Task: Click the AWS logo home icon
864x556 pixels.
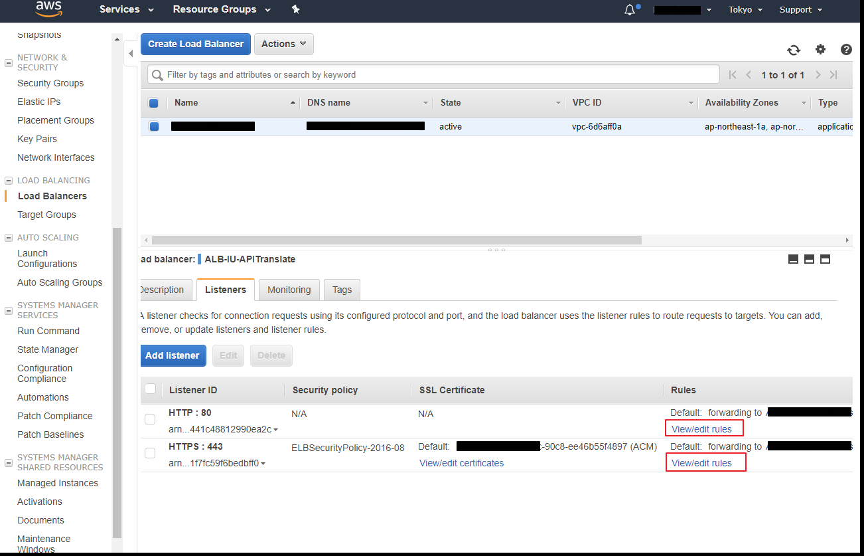Action: [x=49, y=9]
